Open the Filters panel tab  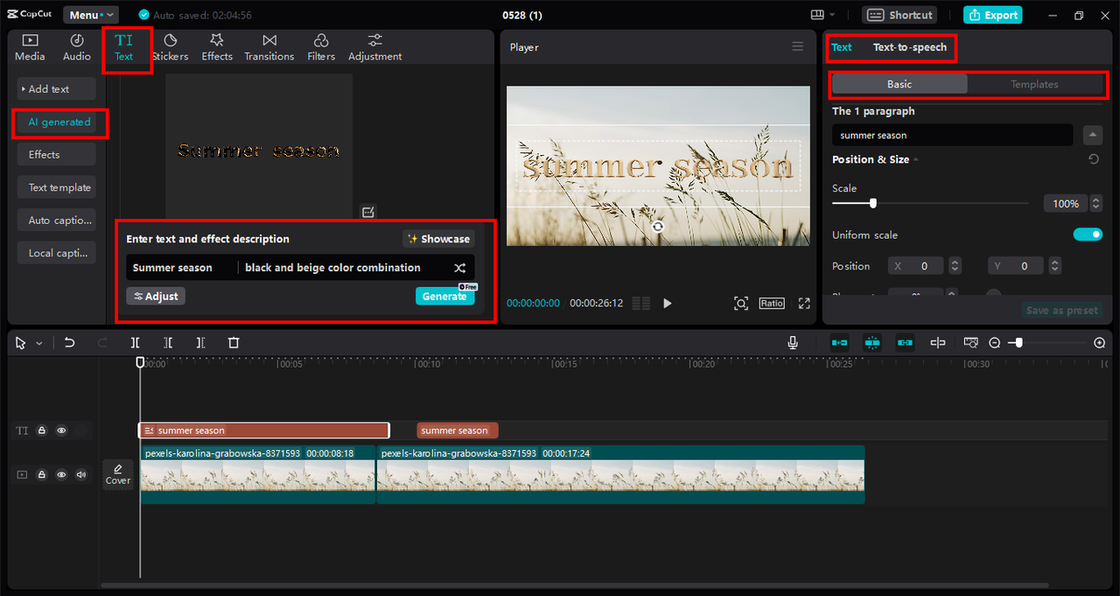tap(321, 47)
